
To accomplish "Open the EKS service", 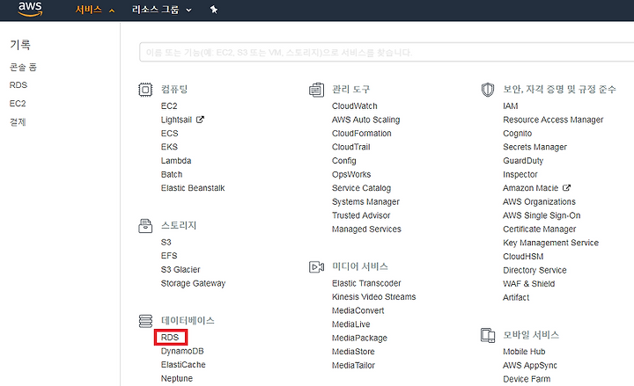I will point(169,147).
